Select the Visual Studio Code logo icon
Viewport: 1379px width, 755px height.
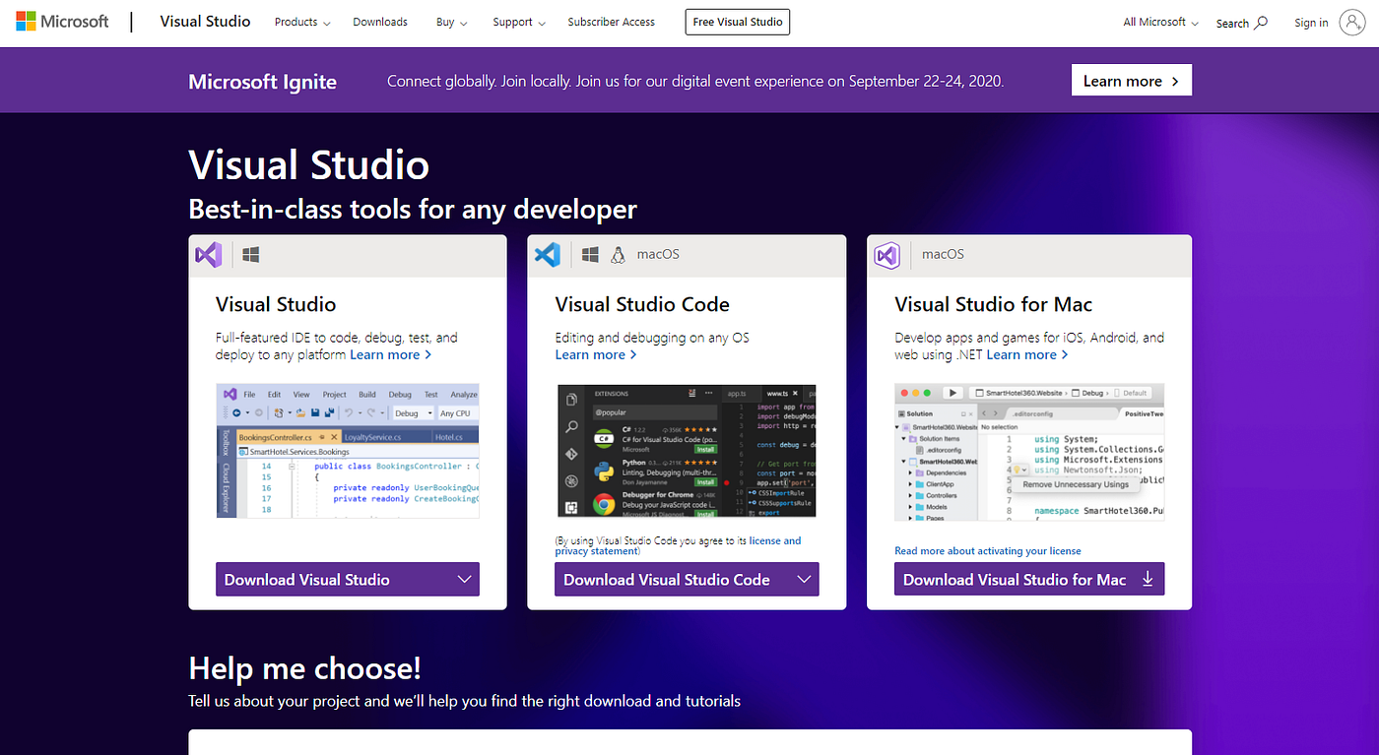tap(548, 254)
